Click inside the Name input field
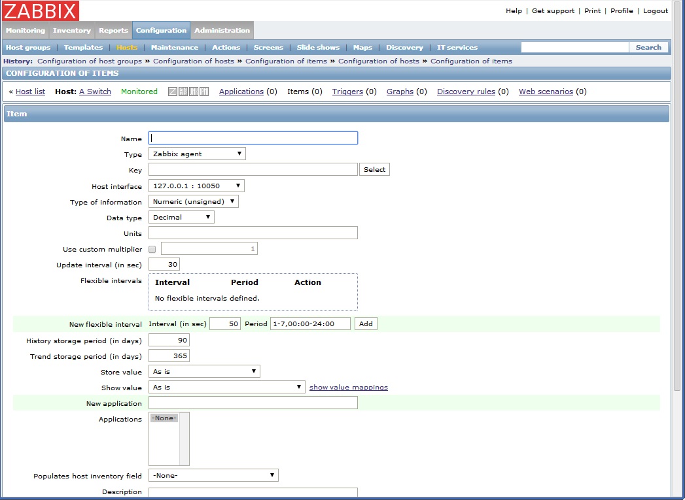This screenshot has width=685, height=500. point(253,138)
